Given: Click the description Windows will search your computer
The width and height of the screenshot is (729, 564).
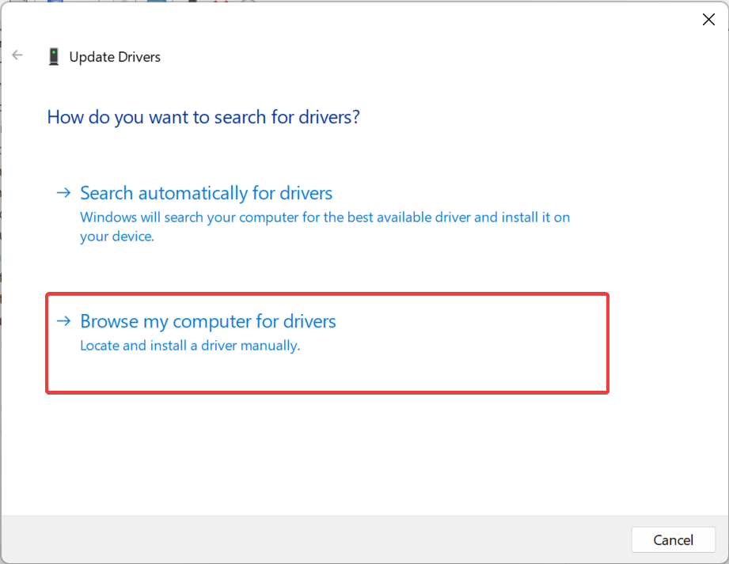Looking at the screenshot, I should click(325, 217).
